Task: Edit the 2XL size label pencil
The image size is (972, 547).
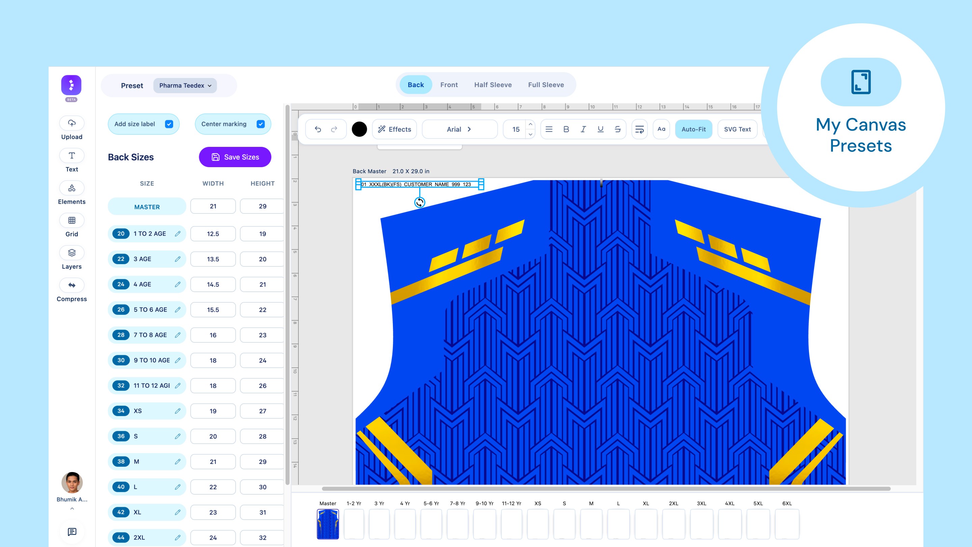Action: pos(178,537)
